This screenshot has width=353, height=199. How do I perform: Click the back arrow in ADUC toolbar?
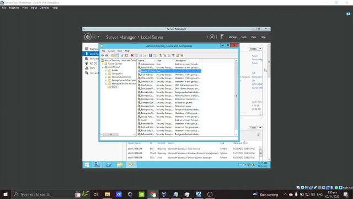pyautogui.click(x=103, y=55)
